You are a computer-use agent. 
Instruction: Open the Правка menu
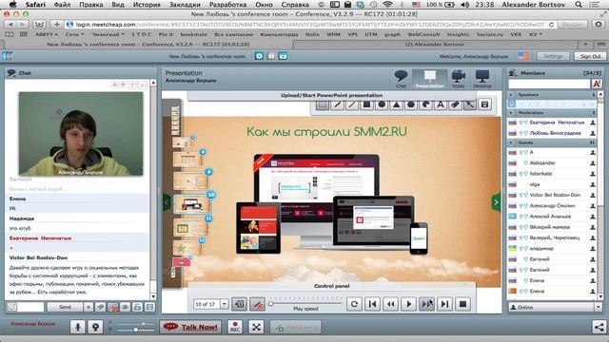[91, 5]
